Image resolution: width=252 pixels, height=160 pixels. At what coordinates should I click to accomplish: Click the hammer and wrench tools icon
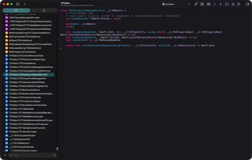coord(202,4)
